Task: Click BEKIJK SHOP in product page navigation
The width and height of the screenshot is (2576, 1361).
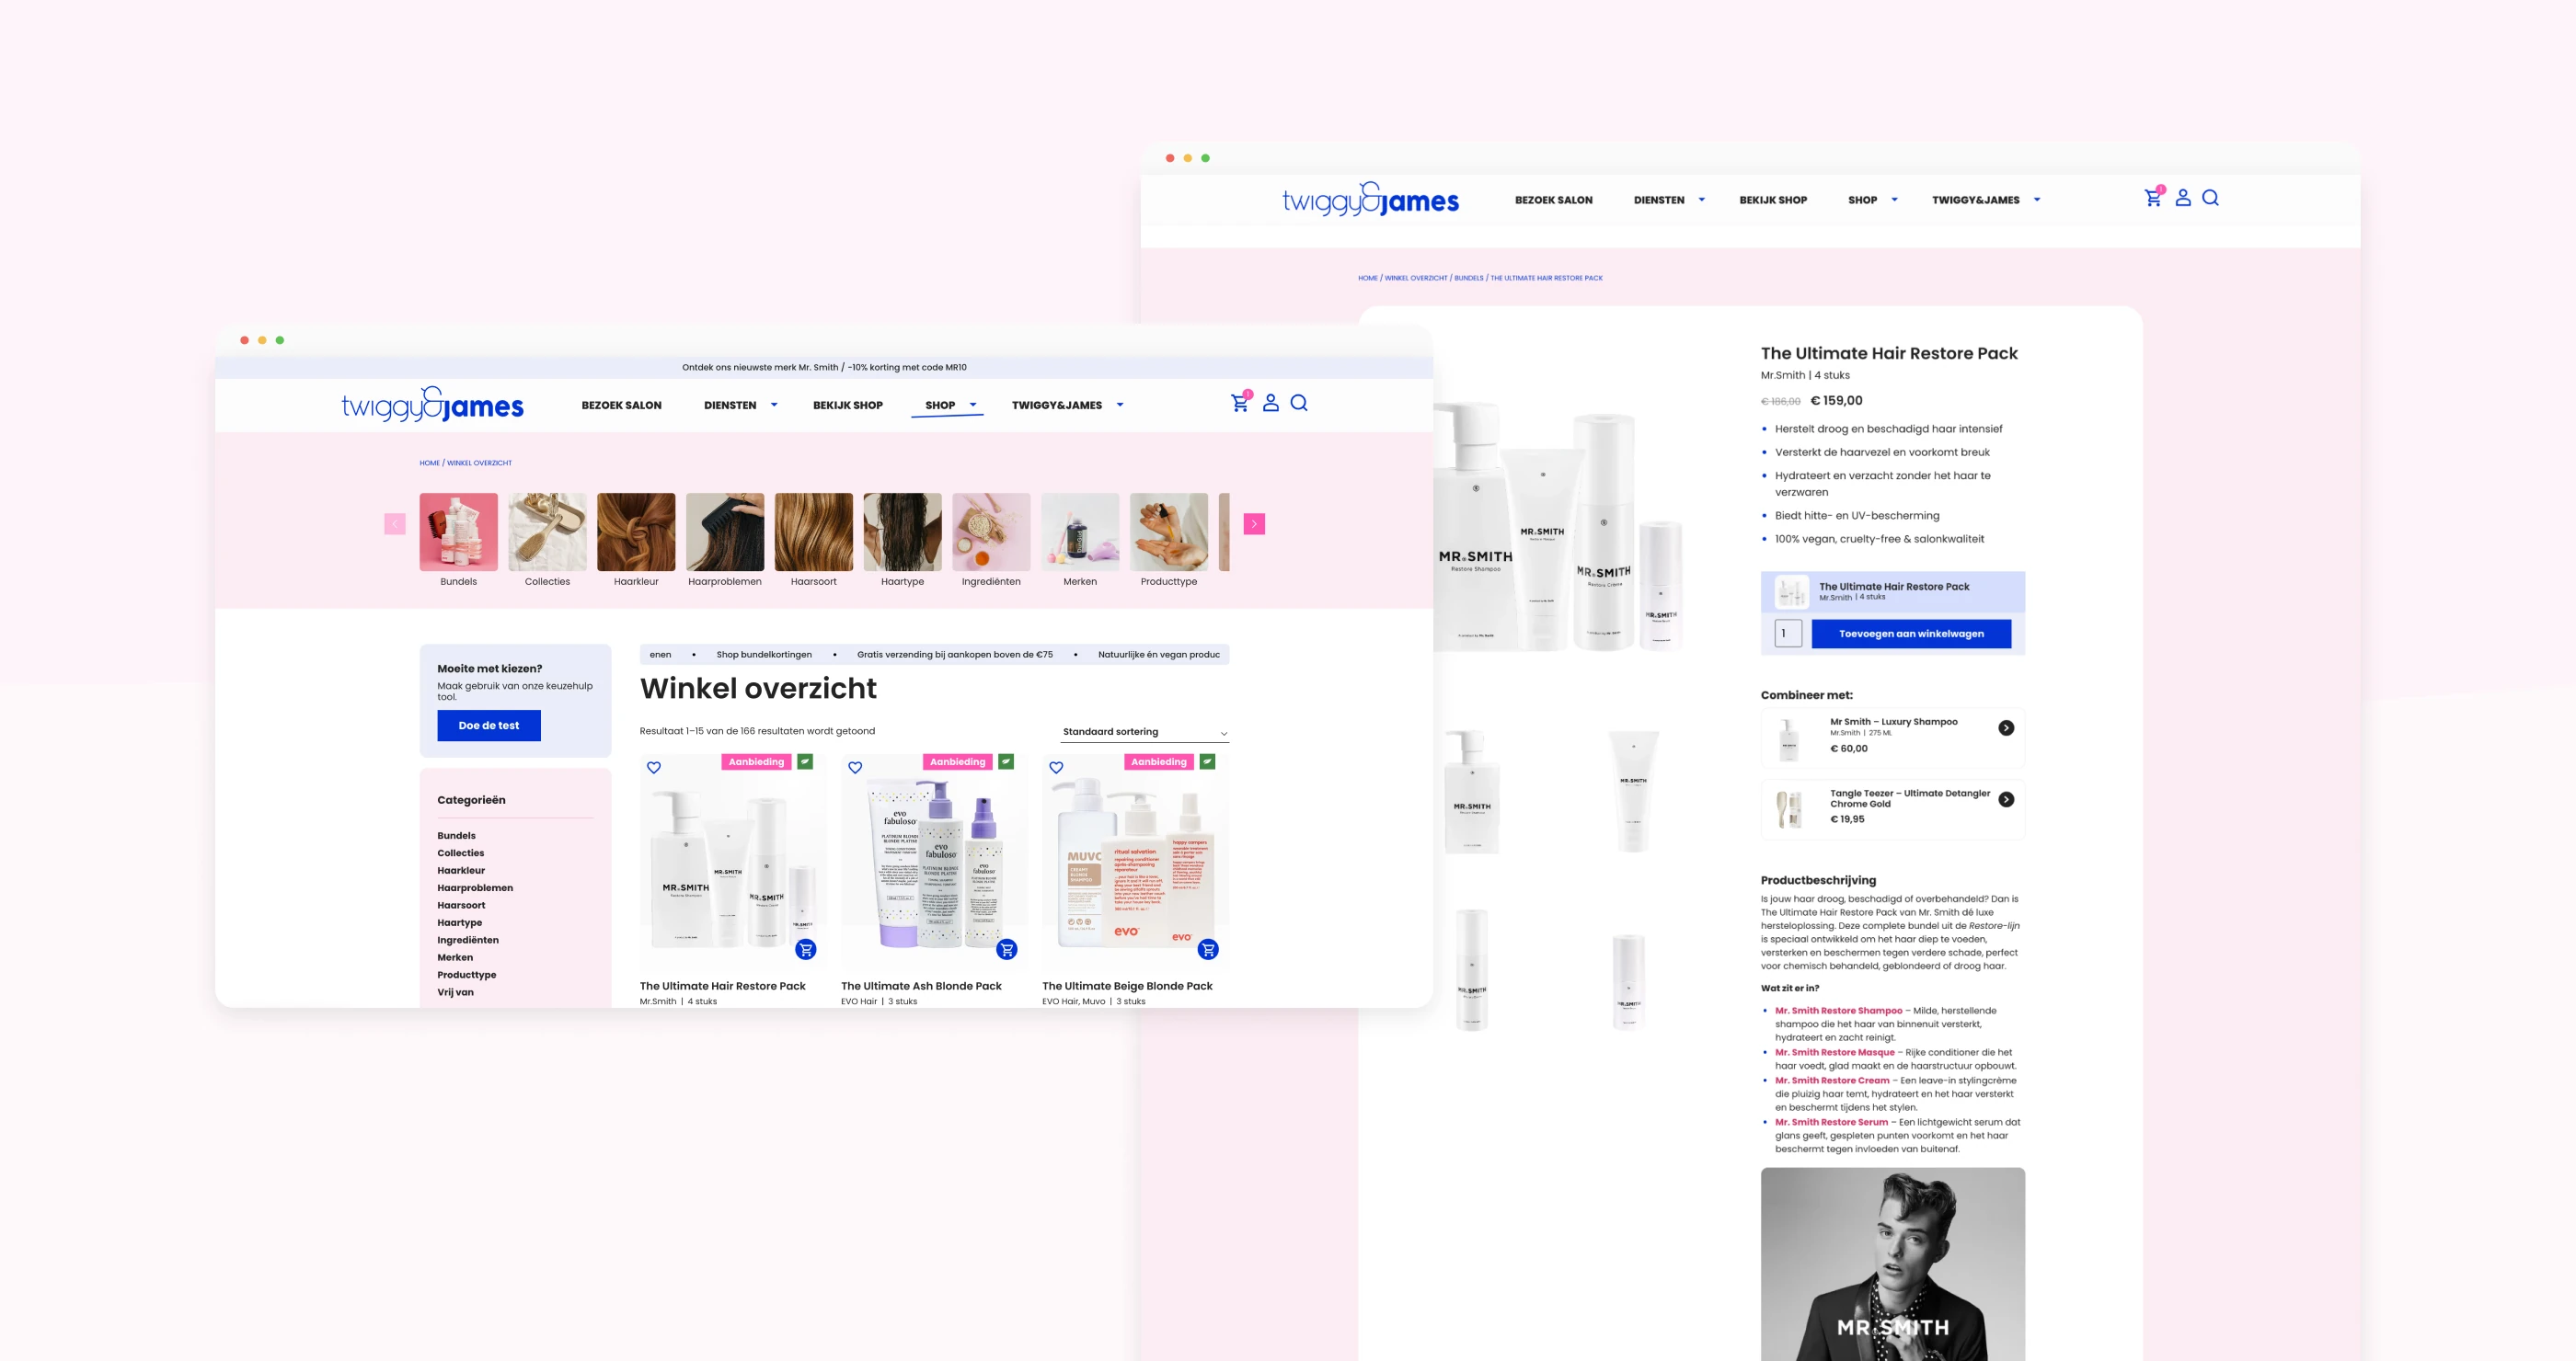Action: point(1772,200)
